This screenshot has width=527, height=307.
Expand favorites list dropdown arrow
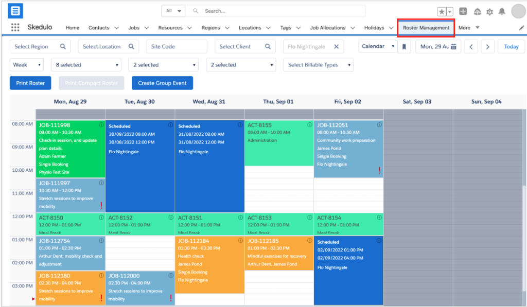click(450, 12)
